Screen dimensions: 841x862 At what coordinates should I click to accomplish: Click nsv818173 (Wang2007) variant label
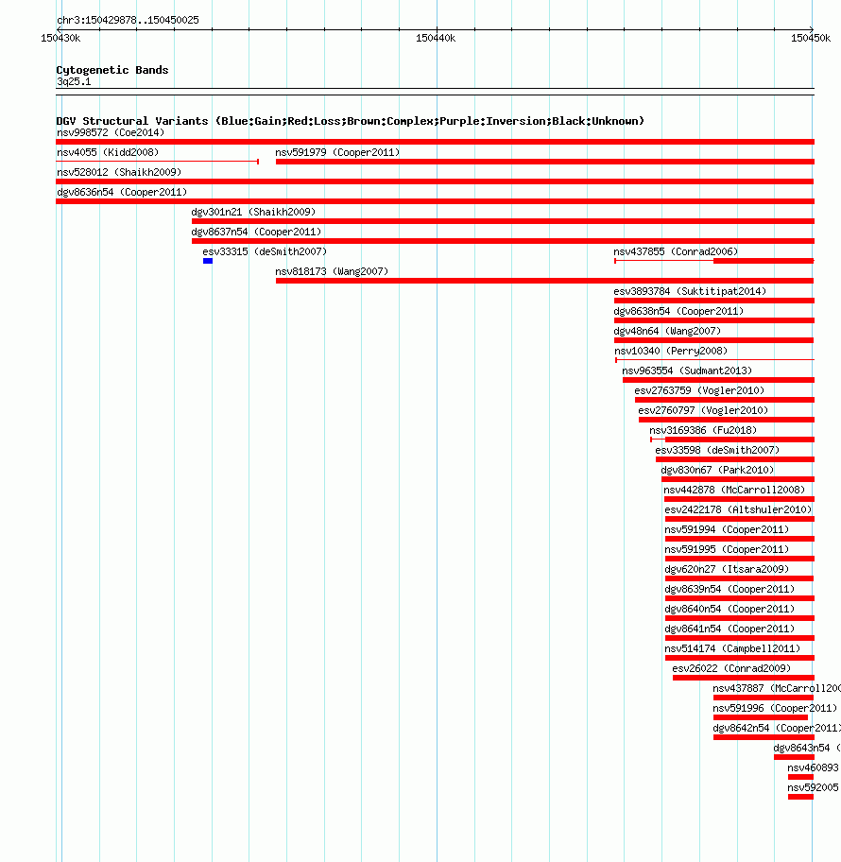pos(332,271)
